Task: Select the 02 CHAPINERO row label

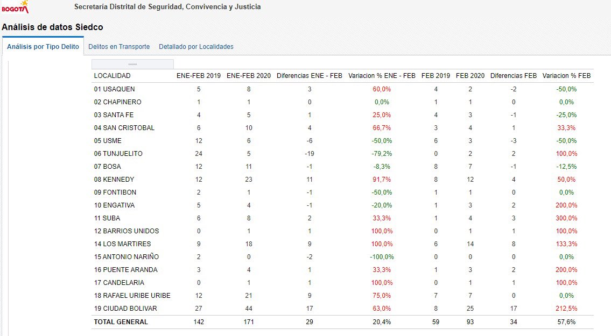Action: [118, 102]
